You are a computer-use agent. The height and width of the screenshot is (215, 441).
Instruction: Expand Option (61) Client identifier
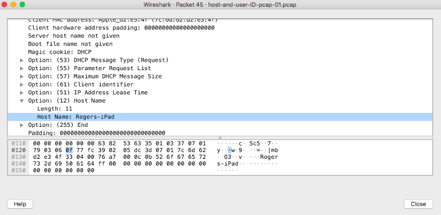22,85
